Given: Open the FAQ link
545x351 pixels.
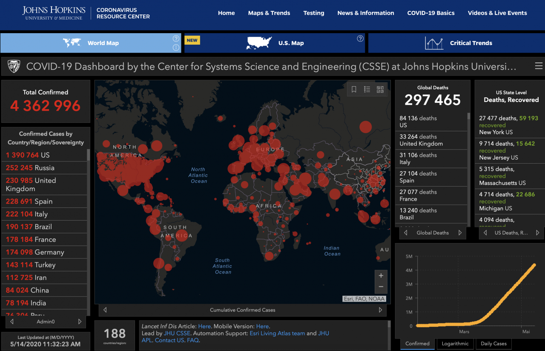Looking at the screenshot, I should pyautogui.click(x=193, y=340).
